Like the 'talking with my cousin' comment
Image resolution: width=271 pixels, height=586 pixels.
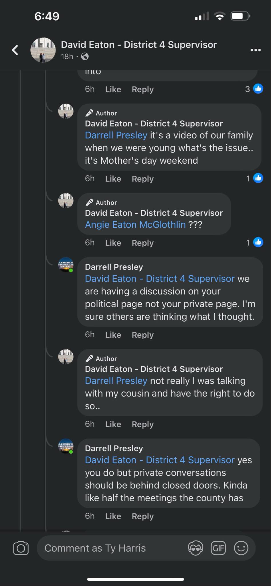coord(113,424)
